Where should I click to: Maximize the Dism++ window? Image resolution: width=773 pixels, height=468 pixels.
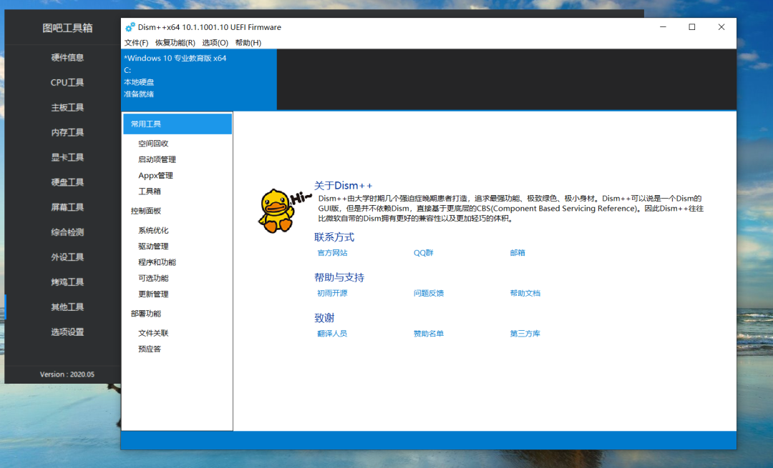[x=692, y=27]
